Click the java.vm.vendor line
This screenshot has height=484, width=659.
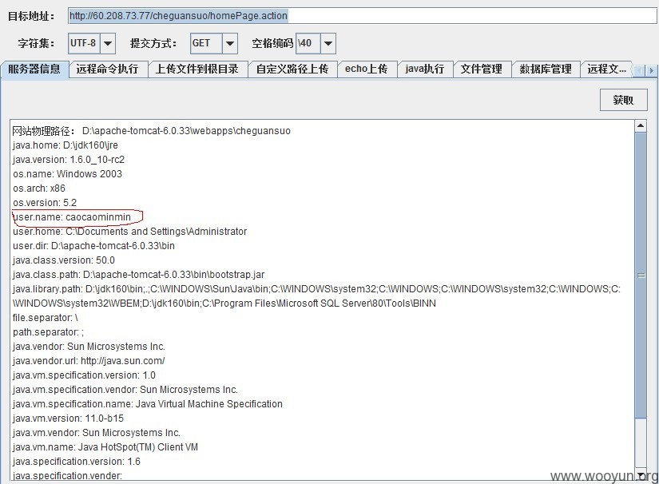tap(96, 432)
